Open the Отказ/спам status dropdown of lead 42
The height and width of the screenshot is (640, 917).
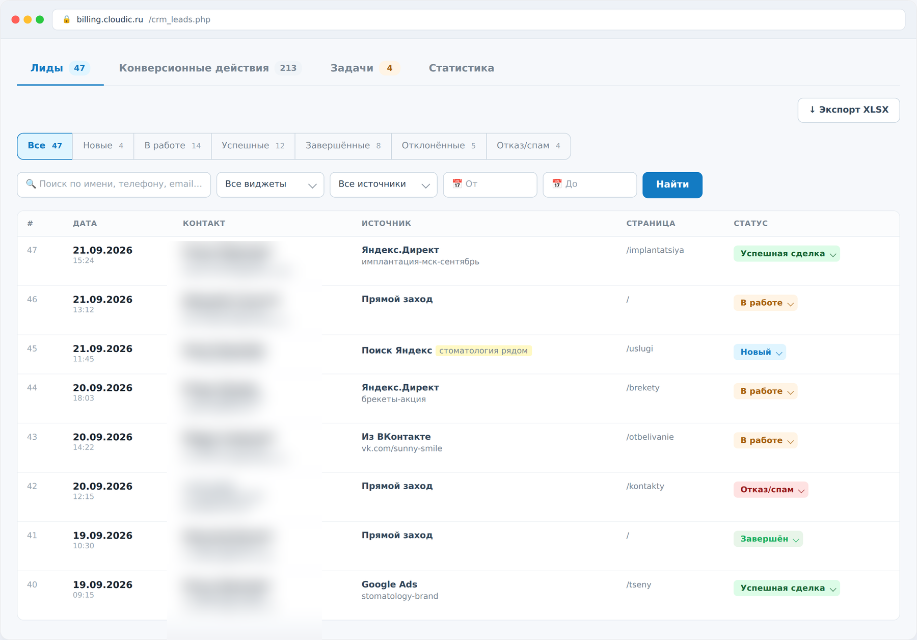771,490
